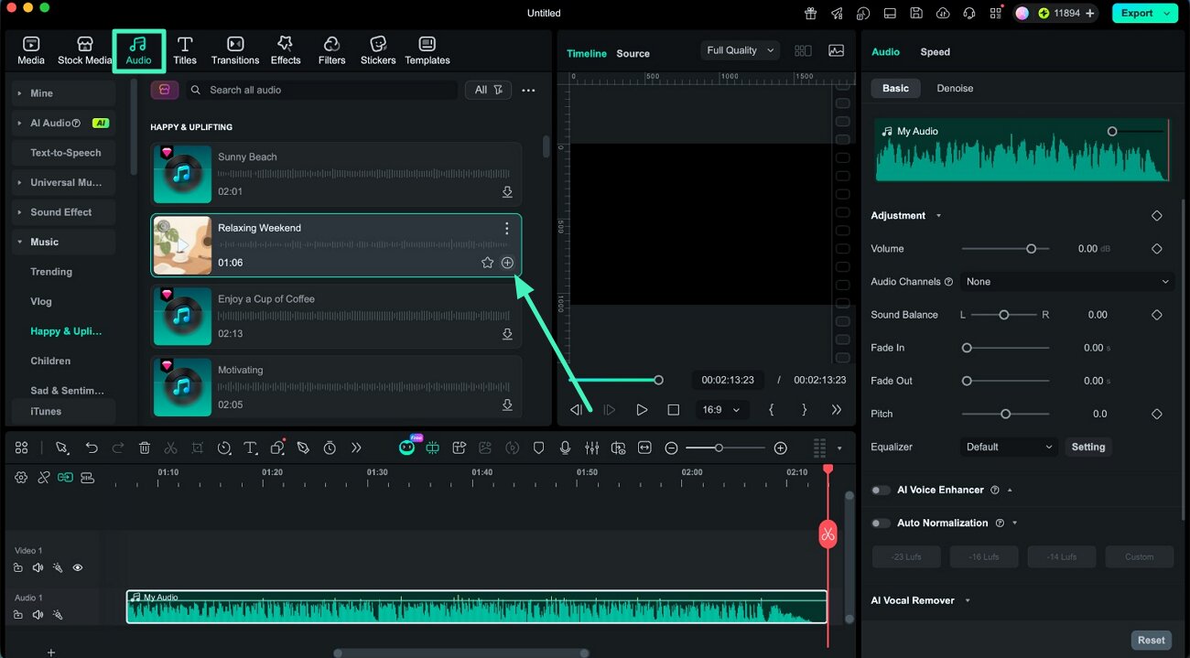Download the Motivating track
This screenshot has width=1190, height=658.
(507, 405)
